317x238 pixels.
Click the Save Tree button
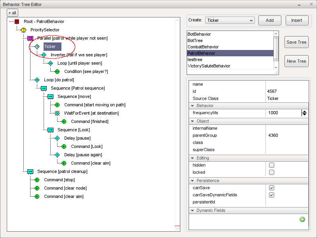tap(296, 42)
